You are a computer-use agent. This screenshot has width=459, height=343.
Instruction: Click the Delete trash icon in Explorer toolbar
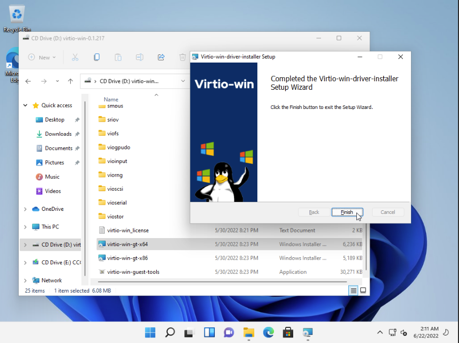(x=182, y=58)
